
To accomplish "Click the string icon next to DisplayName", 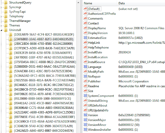I will [85, 28].
